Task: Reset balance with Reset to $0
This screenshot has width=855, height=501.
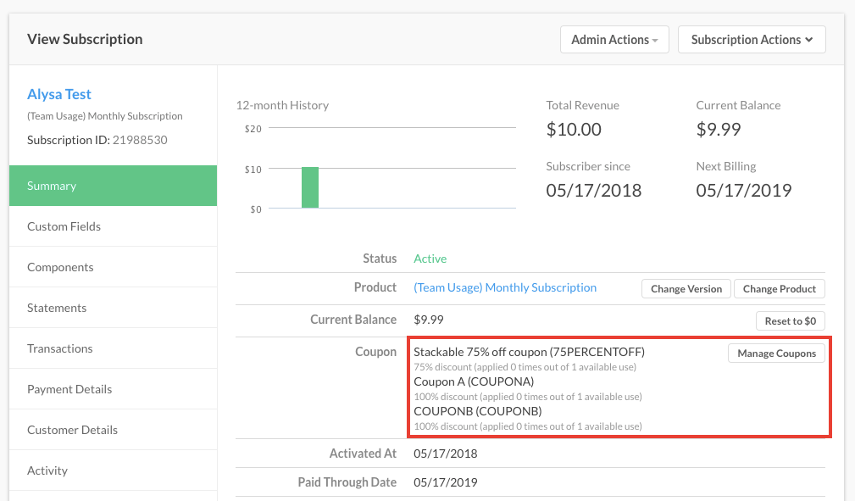Action: click(x=790, y=321)
